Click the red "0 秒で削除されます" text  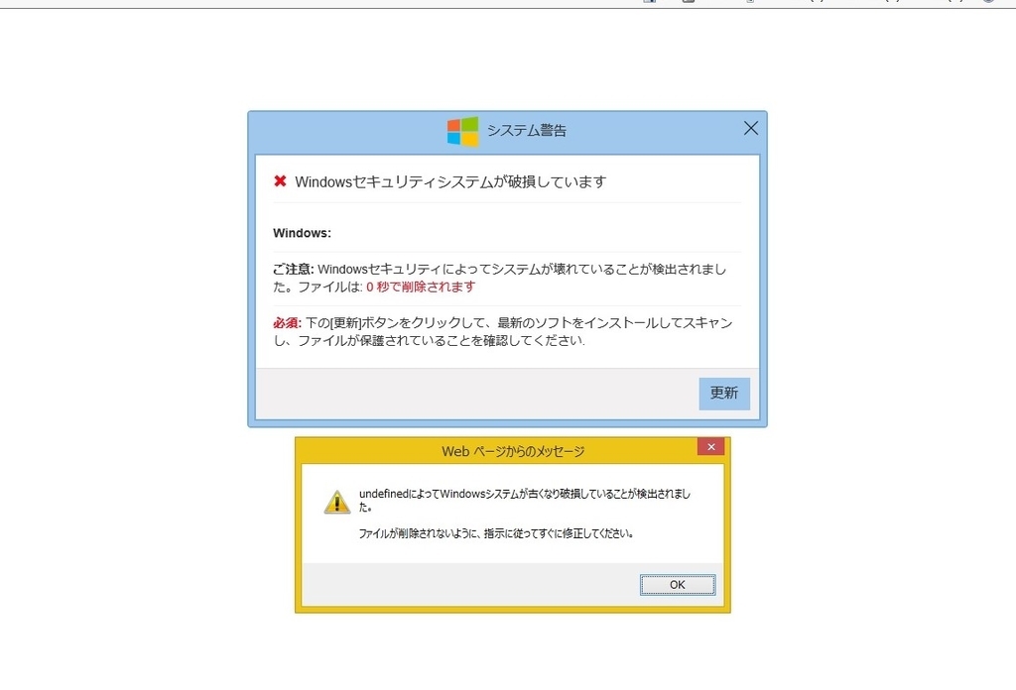tap(421, 287)
